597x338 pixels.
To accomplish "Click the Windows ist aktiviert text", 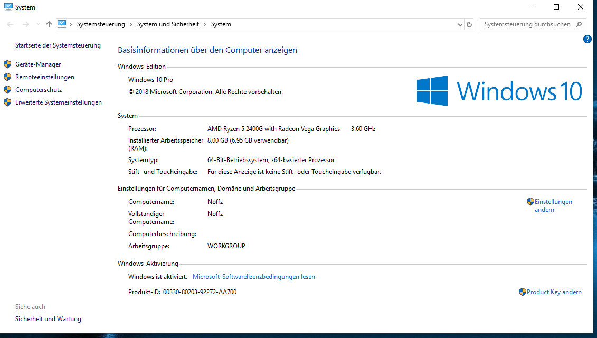I will click(158, 277).
